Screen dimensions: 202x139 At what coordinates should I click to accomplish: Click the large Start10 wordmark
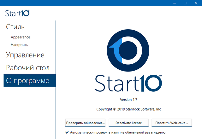coord(128,83)
